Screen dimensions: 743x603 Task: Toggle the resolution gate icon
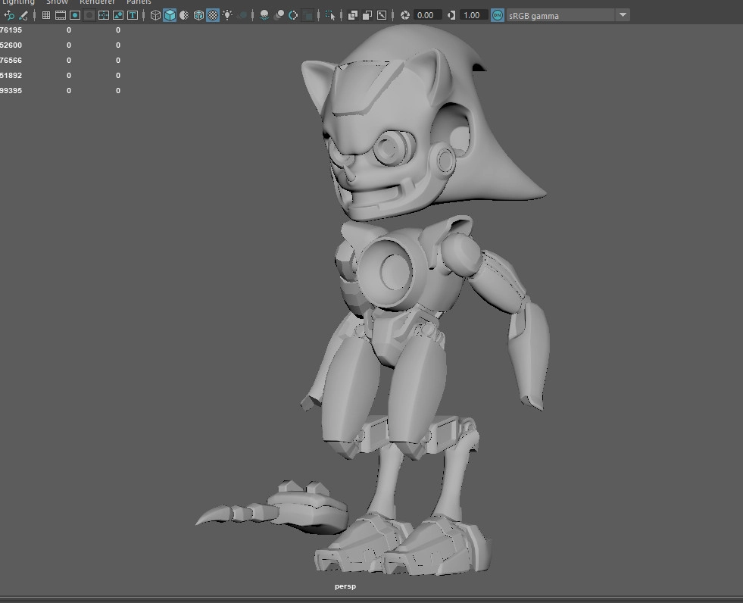click(x=75, y=15)
